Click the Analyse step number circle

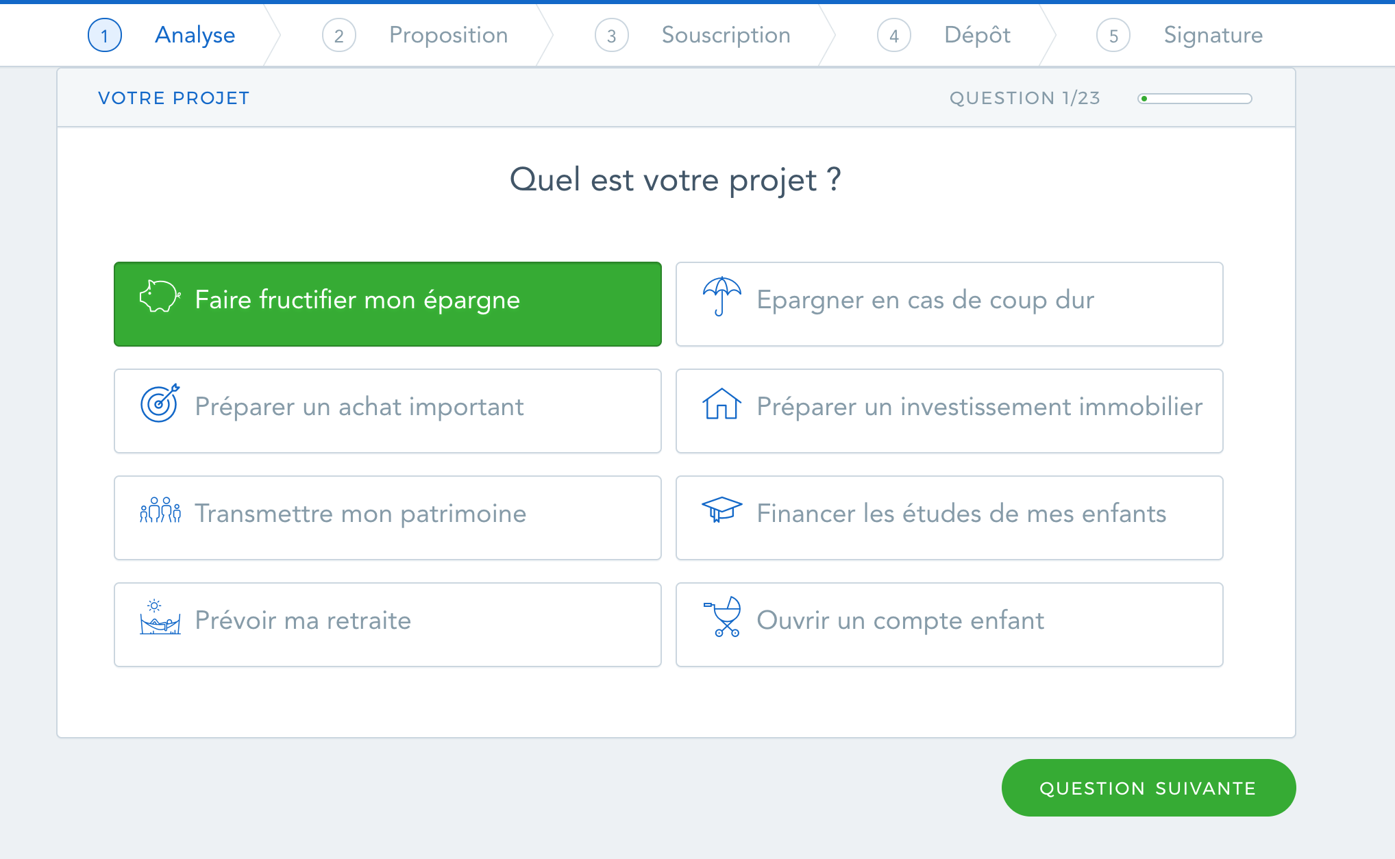(105, 36)
